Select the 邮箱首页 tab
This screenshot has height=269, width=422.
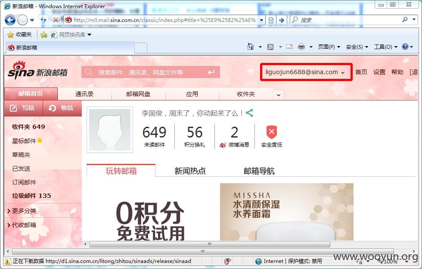[x=31, y=94]
